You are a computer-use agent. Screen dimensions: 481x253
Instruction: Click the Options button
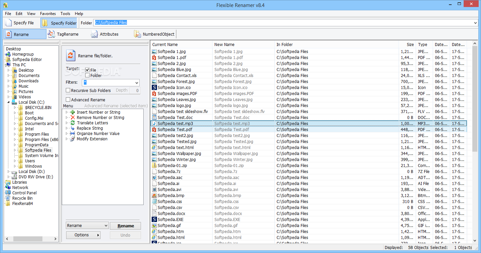83,235
